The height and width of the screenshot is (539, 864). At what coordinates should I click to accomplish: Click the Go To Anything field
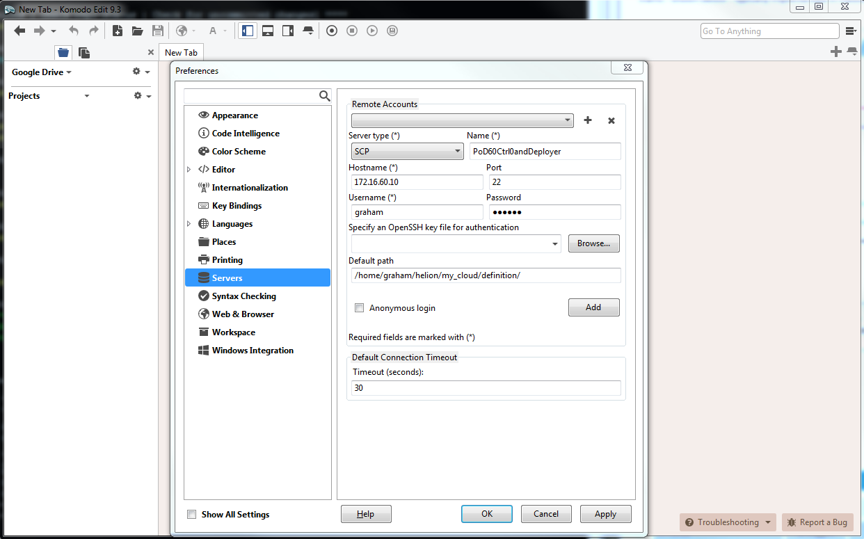pyautogui.click(x=769, y=31)
